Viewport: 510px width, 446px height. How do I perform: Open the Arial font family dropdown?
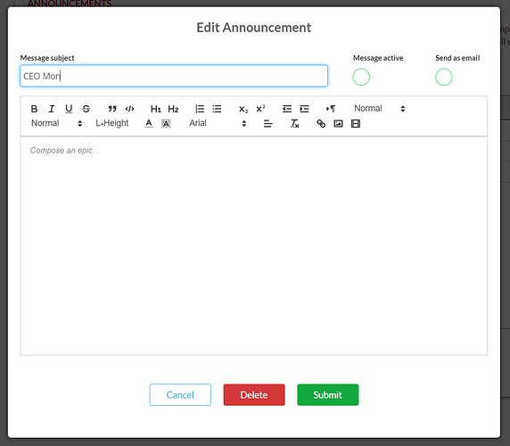click(218, 123)
